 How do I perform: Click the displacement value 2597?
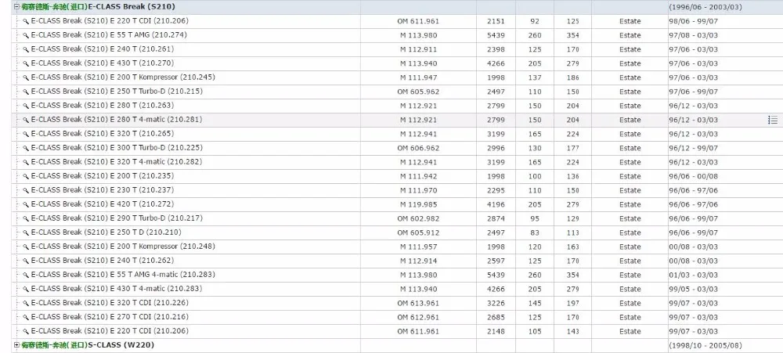pos(496,261)
